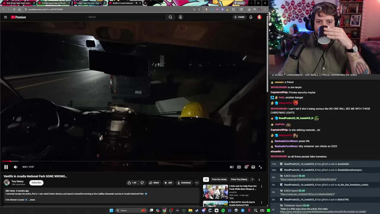
Task: Open A REALISTIC VanLife Day video title
Action: (x=242, y=204)
